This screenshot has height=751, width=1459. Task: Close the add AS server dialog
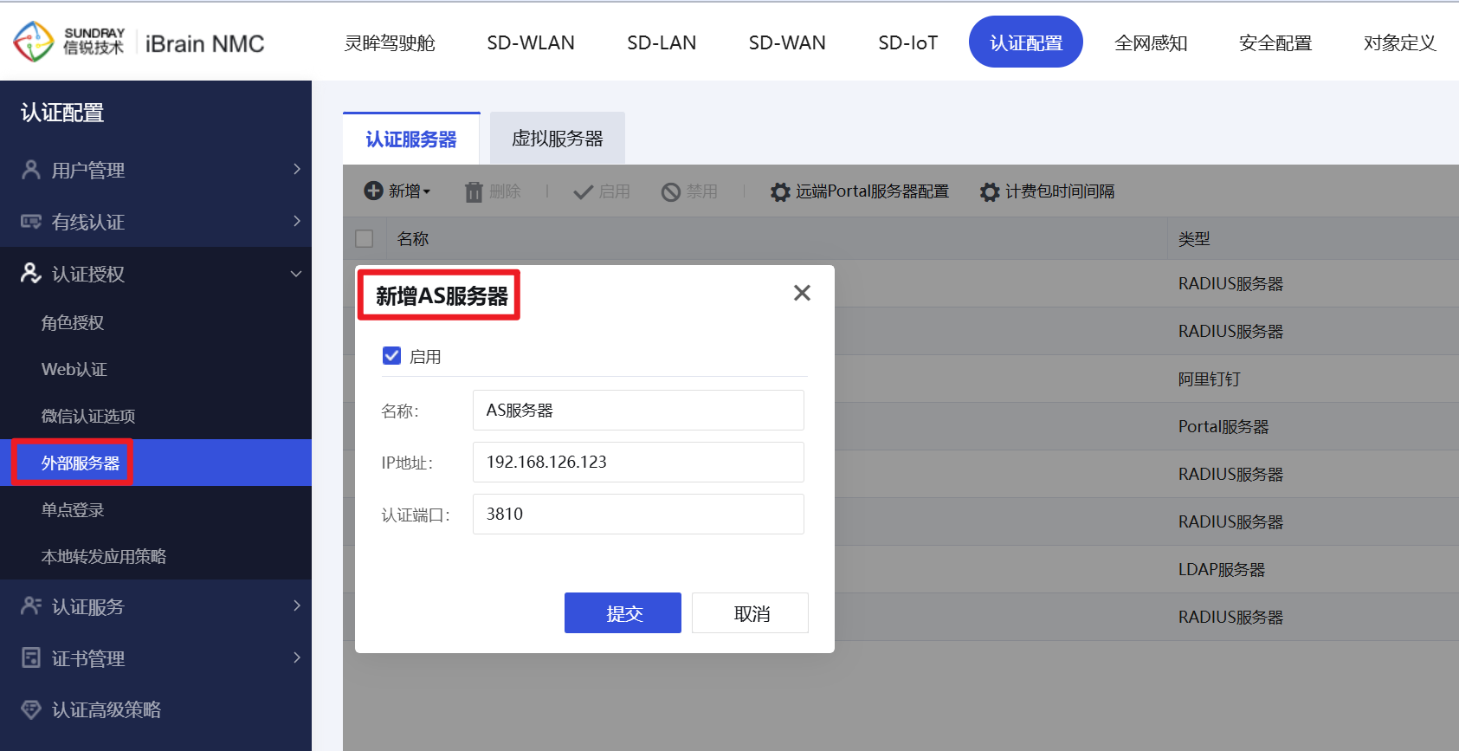803,293
